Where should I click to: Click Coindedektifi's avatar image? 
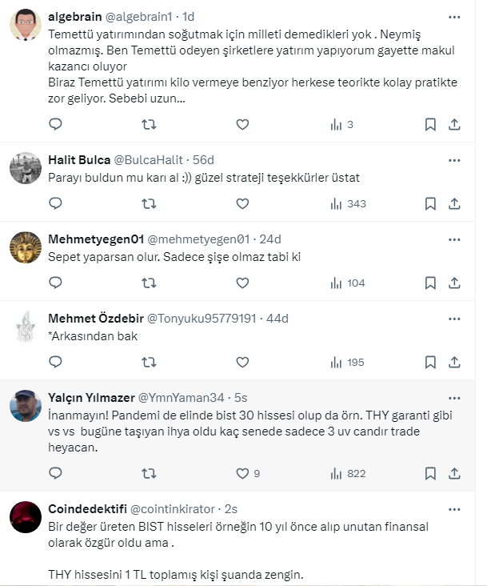coord(26,517)
